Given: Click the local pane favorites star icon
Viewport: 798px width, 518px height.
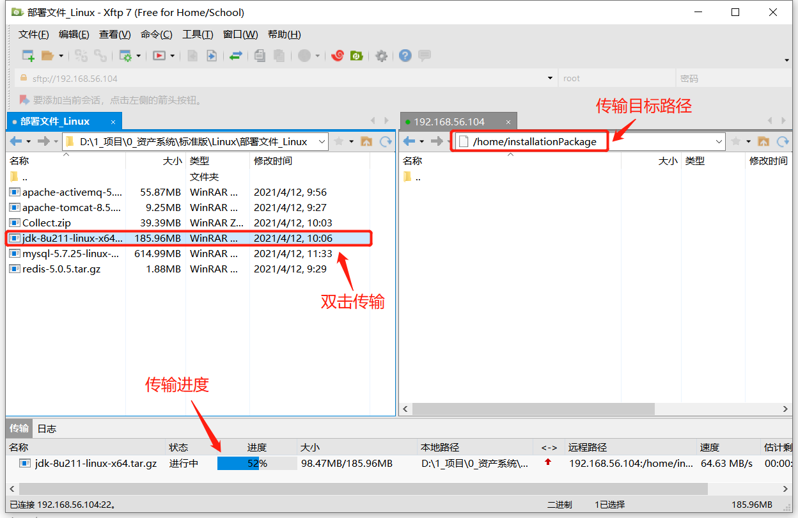Looking at the screenshot, I should click(x=339, y=141).
